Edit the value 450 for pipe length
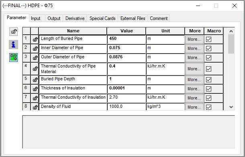This screenshot has width=245, height=157. click(x=127, y=40)
